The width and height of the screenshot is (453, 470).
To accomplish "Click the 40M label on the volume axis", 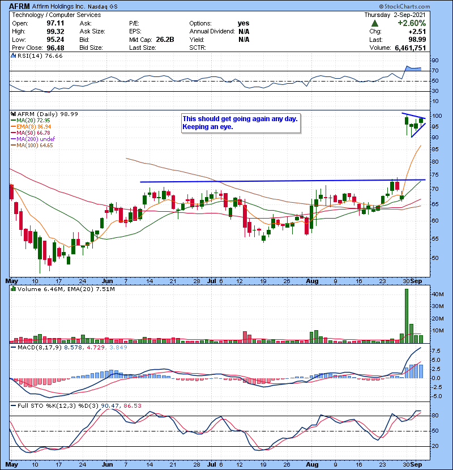I will 438,294.
